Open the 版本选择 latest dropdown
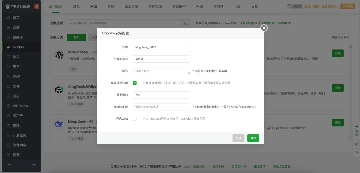The height and width of the screenshot is (173, 360). pyautogui.click(x=161, y=59)
